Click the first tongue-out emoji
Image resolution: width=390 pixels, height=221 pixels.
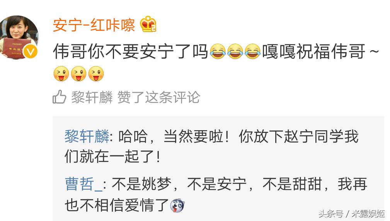pyautogui.click(x=61, y=73)
